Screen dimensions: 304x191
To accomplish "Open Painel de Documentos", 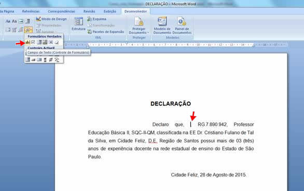I will coord(182,25).
